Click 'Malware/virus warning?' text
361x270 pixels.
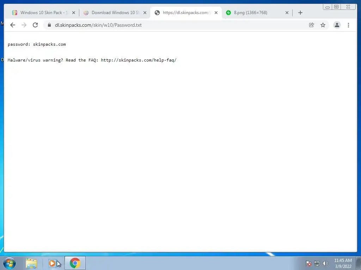pyautogui.click(x=35, y=60)
